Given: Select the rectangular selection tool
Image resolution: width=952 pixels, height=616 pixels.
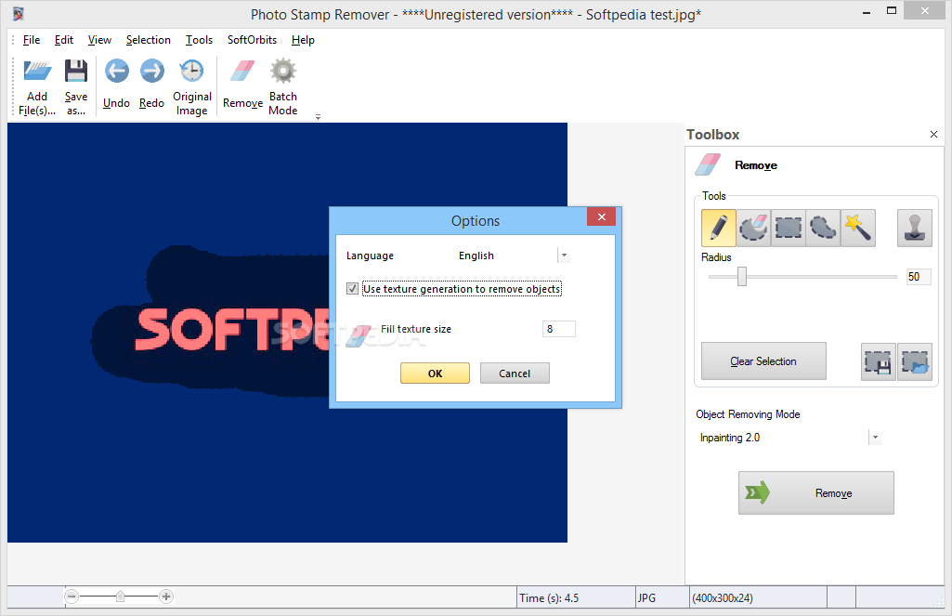Looking at the screenshot, I should [789, 228].
